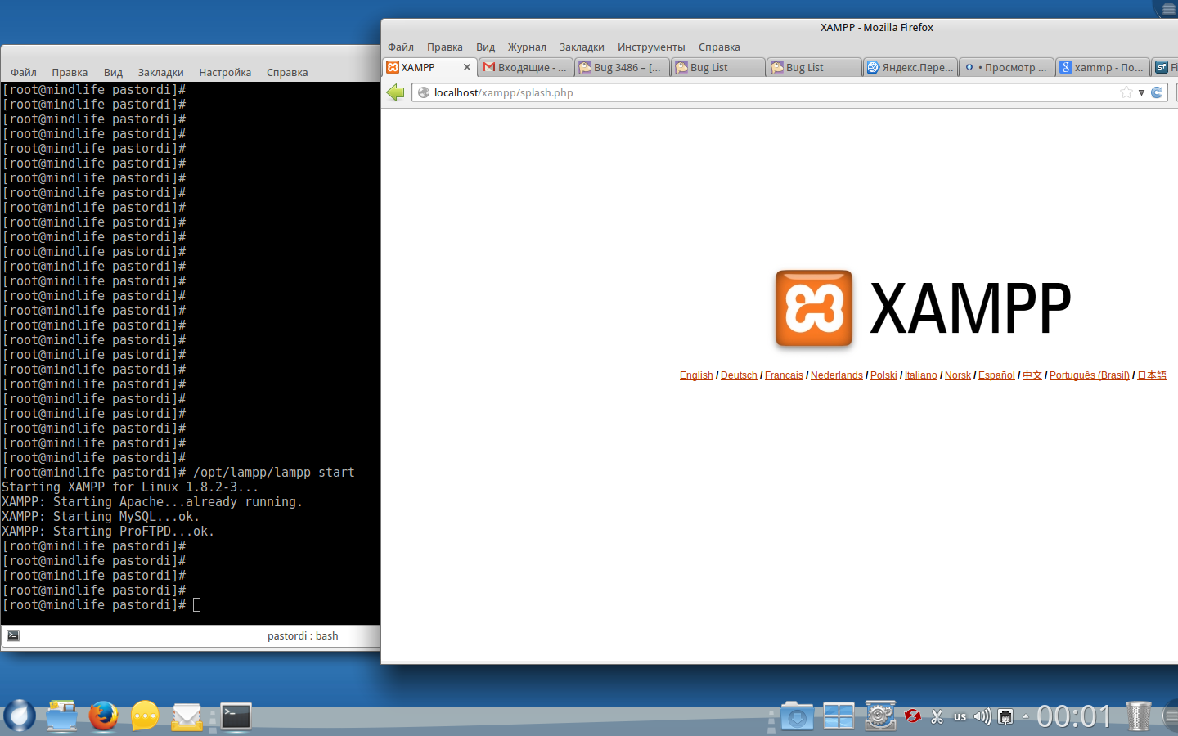Choose the 中文 language link
The height and width of the screenshot is (736, 1178).
[1032, 375]
